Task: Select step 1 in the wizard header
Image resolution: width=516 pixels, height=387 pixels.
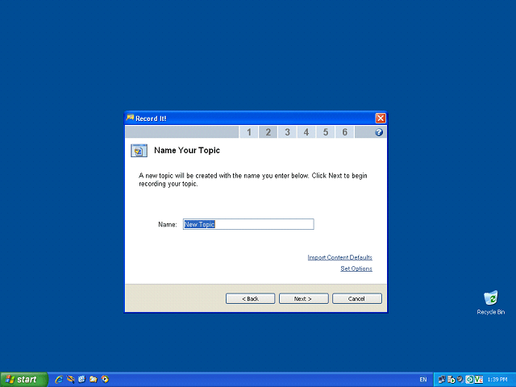Action: tap(249, 132)
